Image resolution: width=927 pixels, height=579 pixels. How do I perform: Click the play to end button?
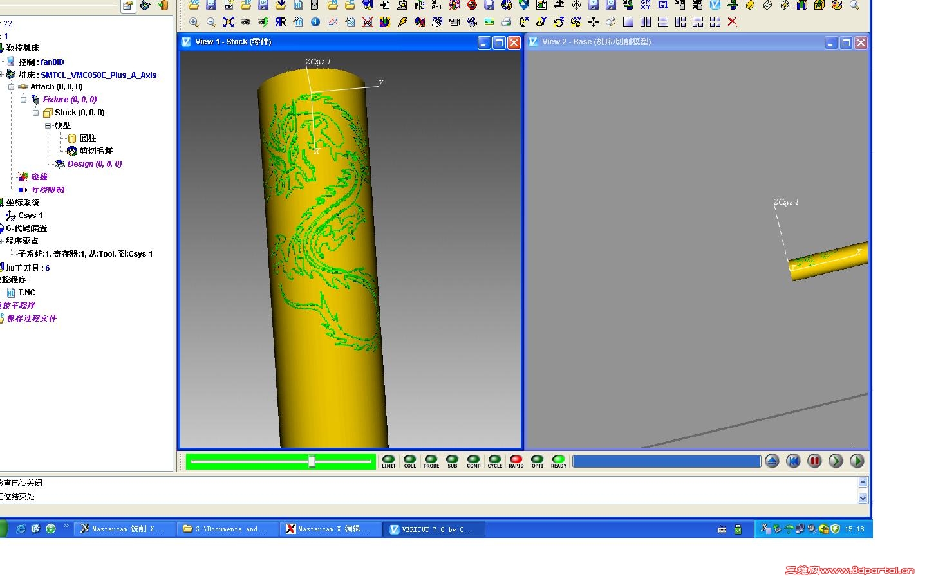coord(857,461)
